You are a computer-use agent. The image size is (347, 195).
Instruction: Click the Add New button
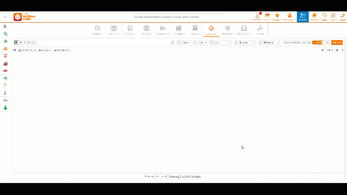click(x=337, y=42)
